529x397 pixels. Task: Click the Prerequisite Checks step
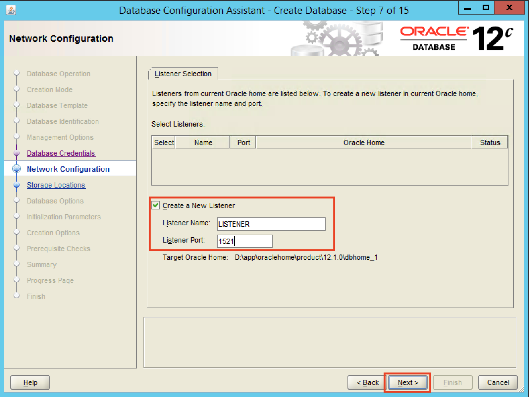click(59, 249)
